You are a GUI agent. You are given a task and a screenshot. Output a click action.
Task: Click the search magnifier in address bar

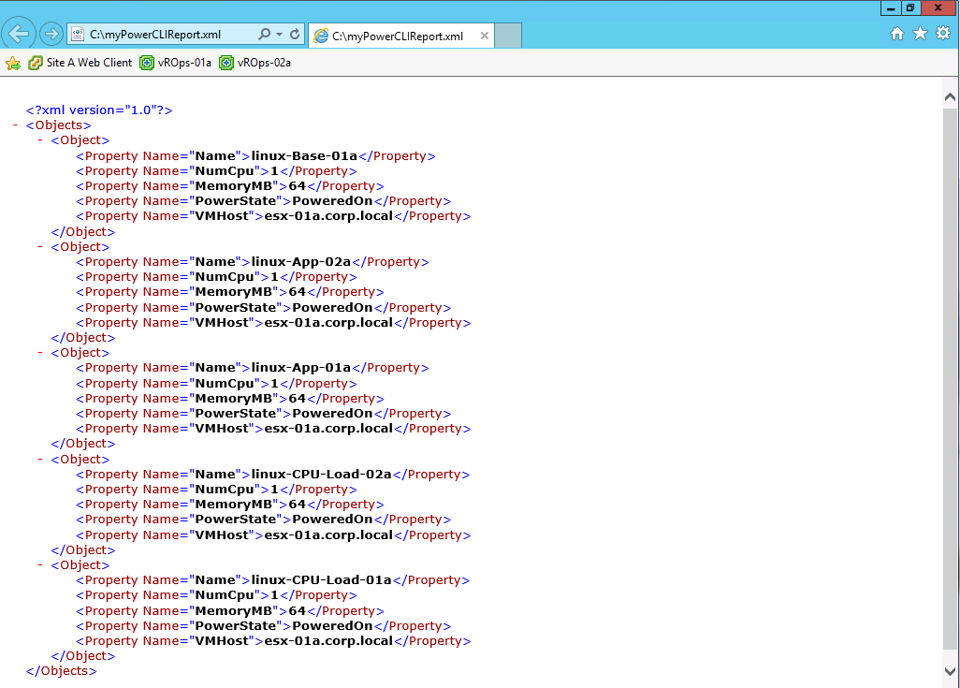(265, 35)
